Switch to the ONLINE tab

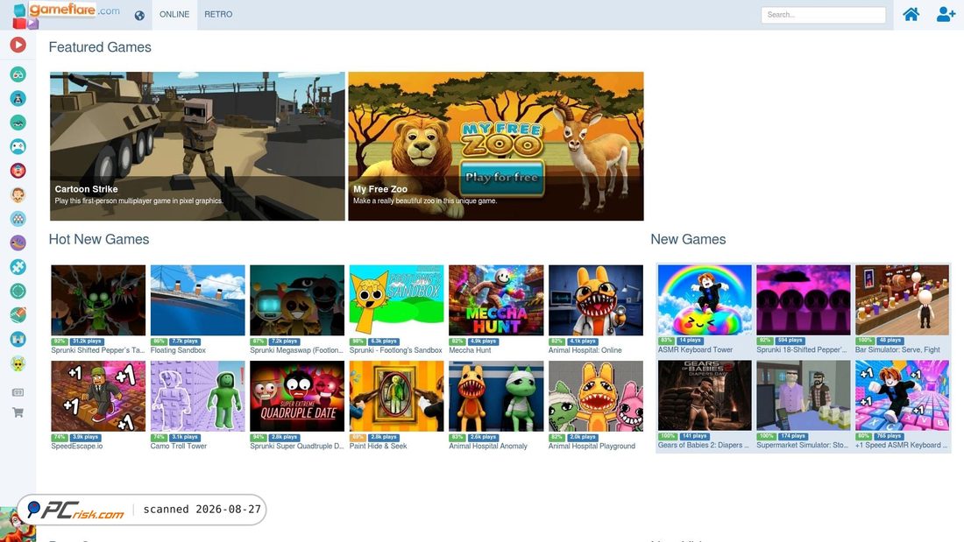point(174,14)
